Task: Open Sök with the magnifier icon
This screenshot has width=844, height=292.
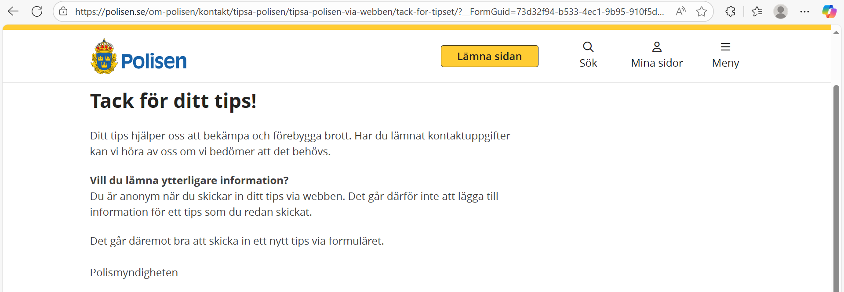Action: pyautogui.click(x=588, y=47)
